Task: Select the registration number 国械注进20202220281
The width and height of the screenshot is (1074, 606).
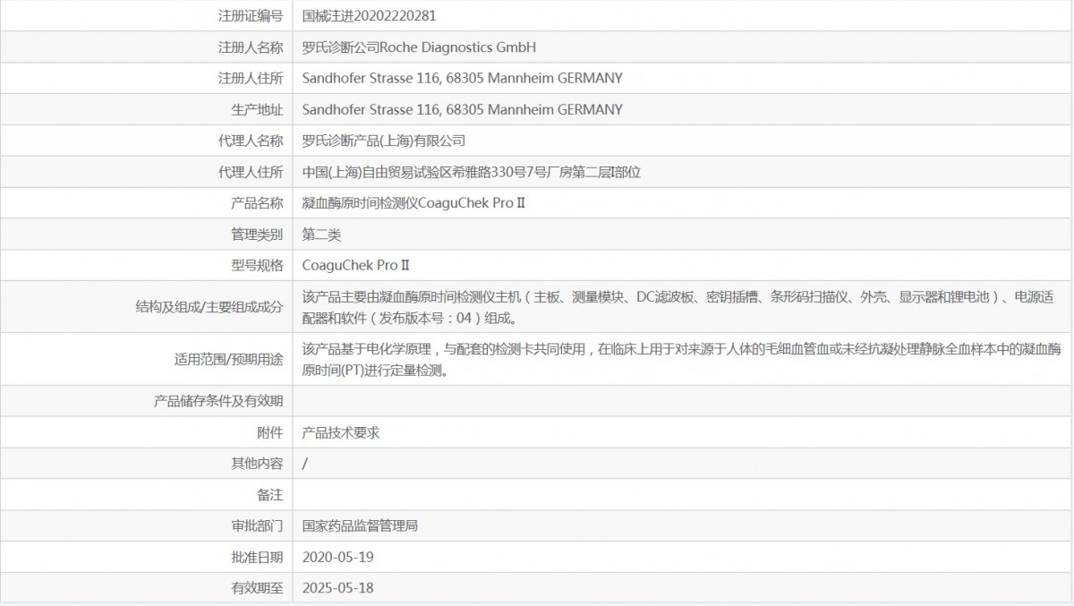Action: 370,15
